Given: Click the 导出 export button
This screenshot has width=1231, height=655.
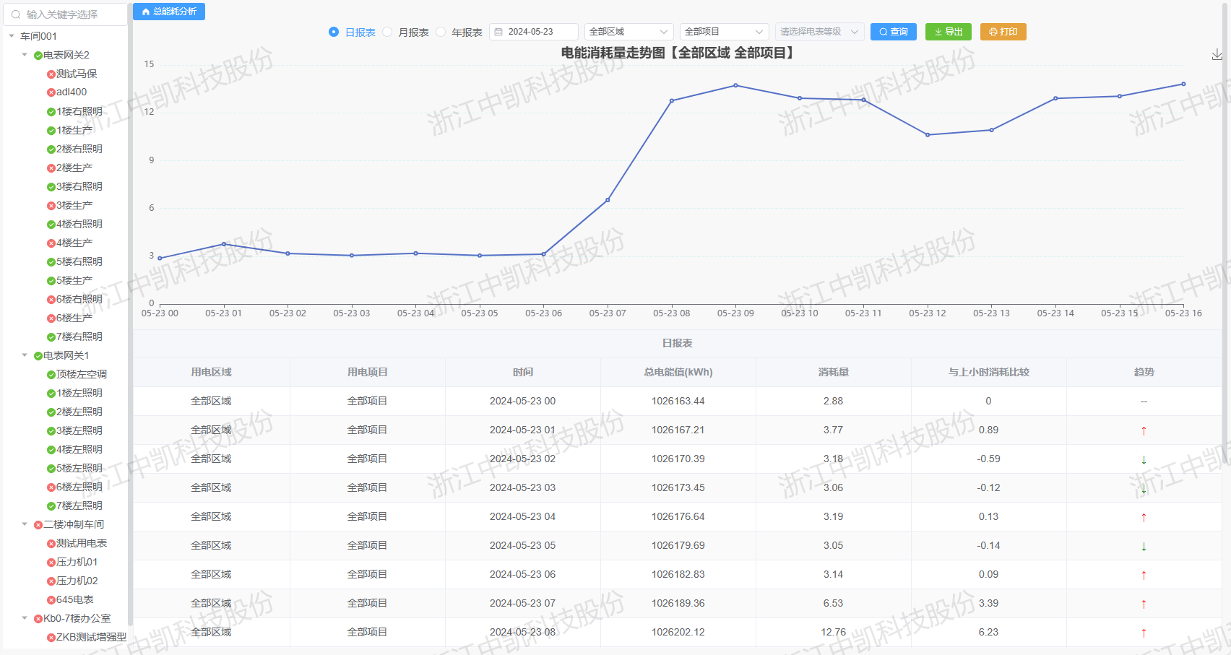Looking at the screenshot, I should point(948,32).
